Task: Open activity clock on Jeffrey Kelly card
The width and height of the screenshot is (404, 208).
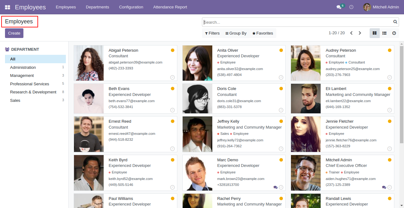Action: click(281, 149)
